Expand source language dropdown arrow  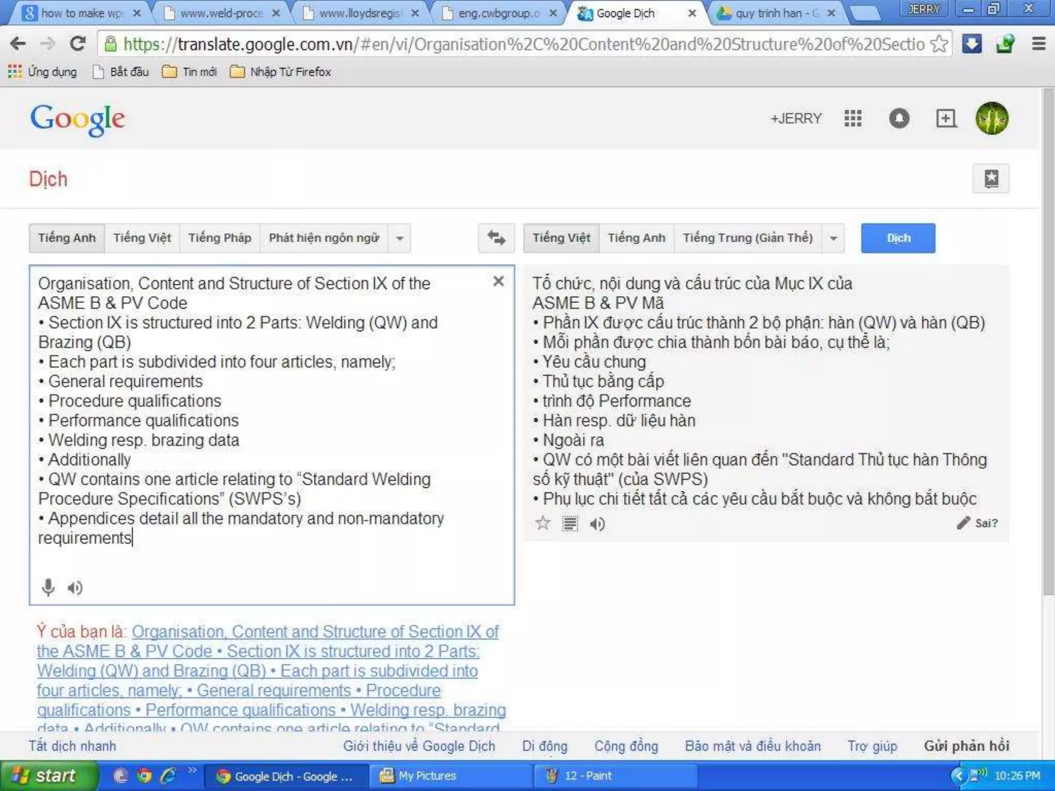pyautogui.click(x=399, y=238)
